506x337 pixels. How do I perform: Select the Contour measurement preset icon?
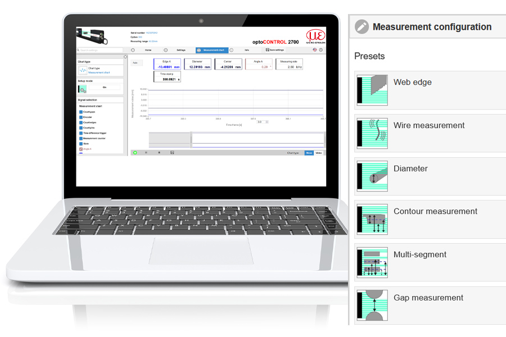coord(372,219)
